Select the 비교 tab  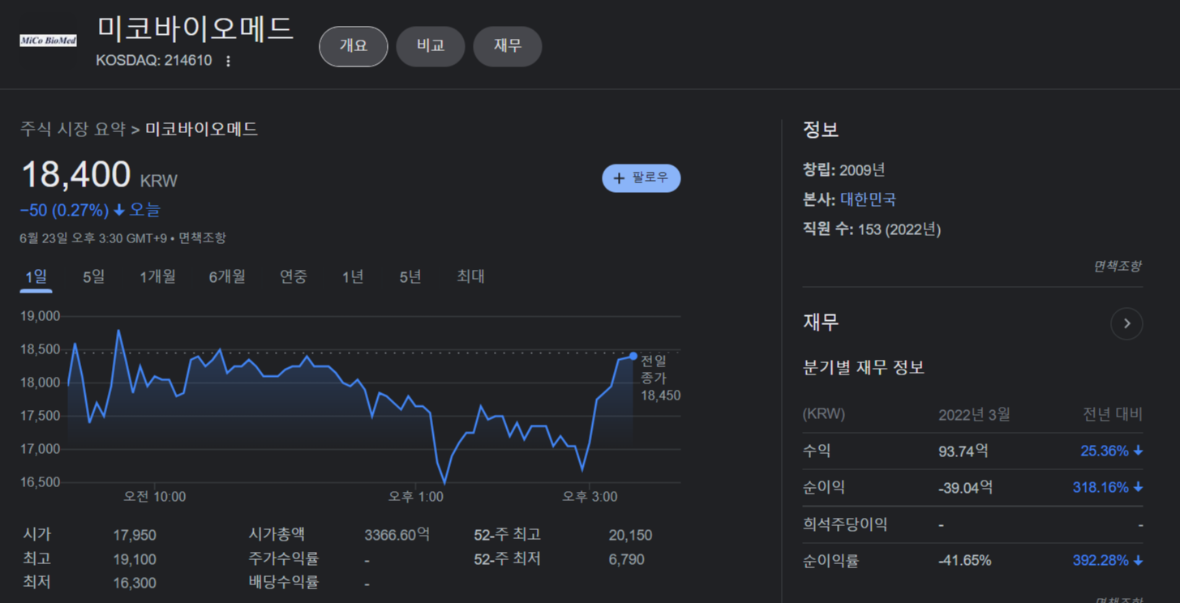coord(431,46)
